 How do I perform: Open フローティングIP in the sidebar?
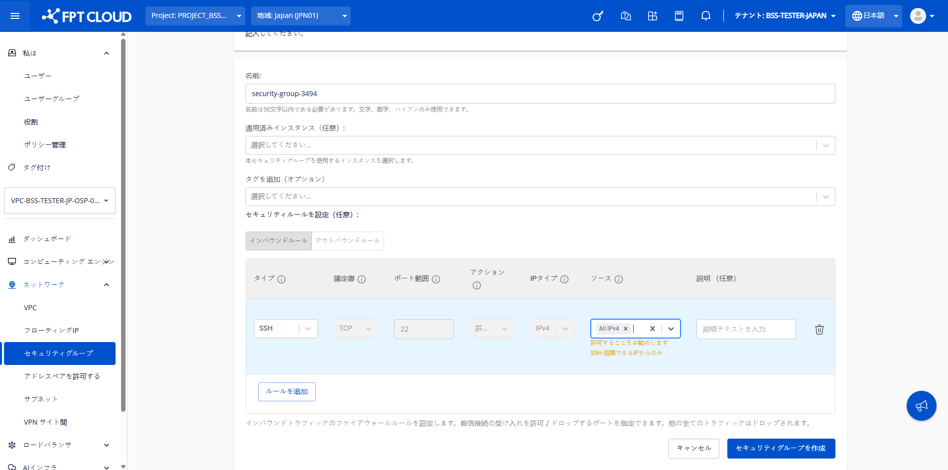click(x=51, y=331)
